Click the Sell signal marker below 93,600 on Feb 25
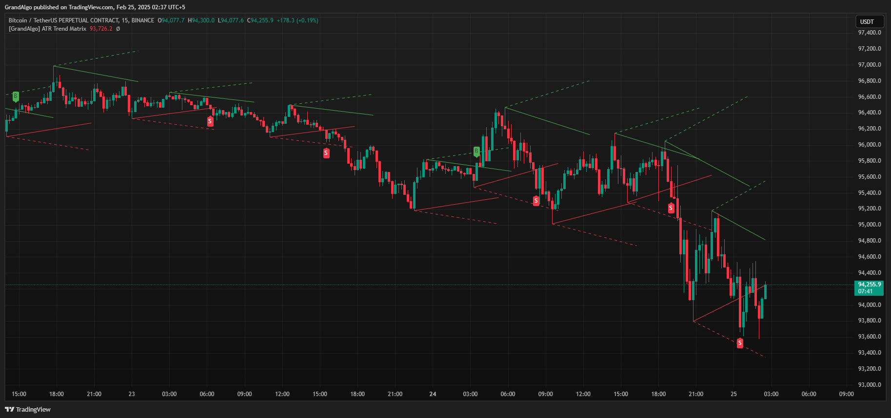 740,343
